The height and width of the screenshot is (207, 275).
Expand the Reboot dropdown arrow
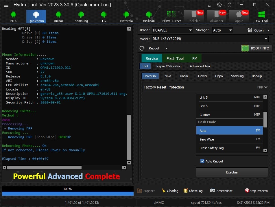click(x=166, y=48)
